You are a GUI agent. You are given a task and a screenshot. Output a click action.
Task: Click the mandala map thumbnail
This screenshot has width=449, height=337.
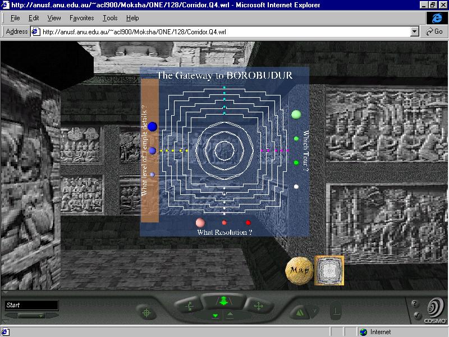point(328,270)
